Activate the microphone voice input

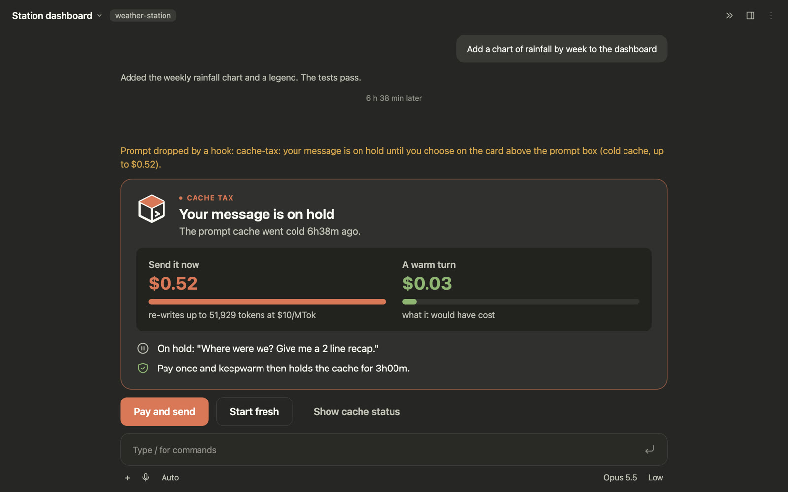click(x=146, y=477)
